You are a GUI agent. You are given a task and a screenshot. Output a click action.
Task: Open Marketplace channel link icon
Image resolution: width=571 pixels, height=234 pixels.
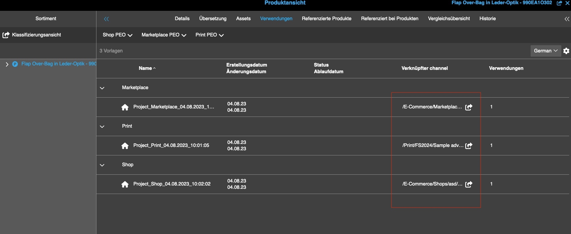click(x=469, y=107)
